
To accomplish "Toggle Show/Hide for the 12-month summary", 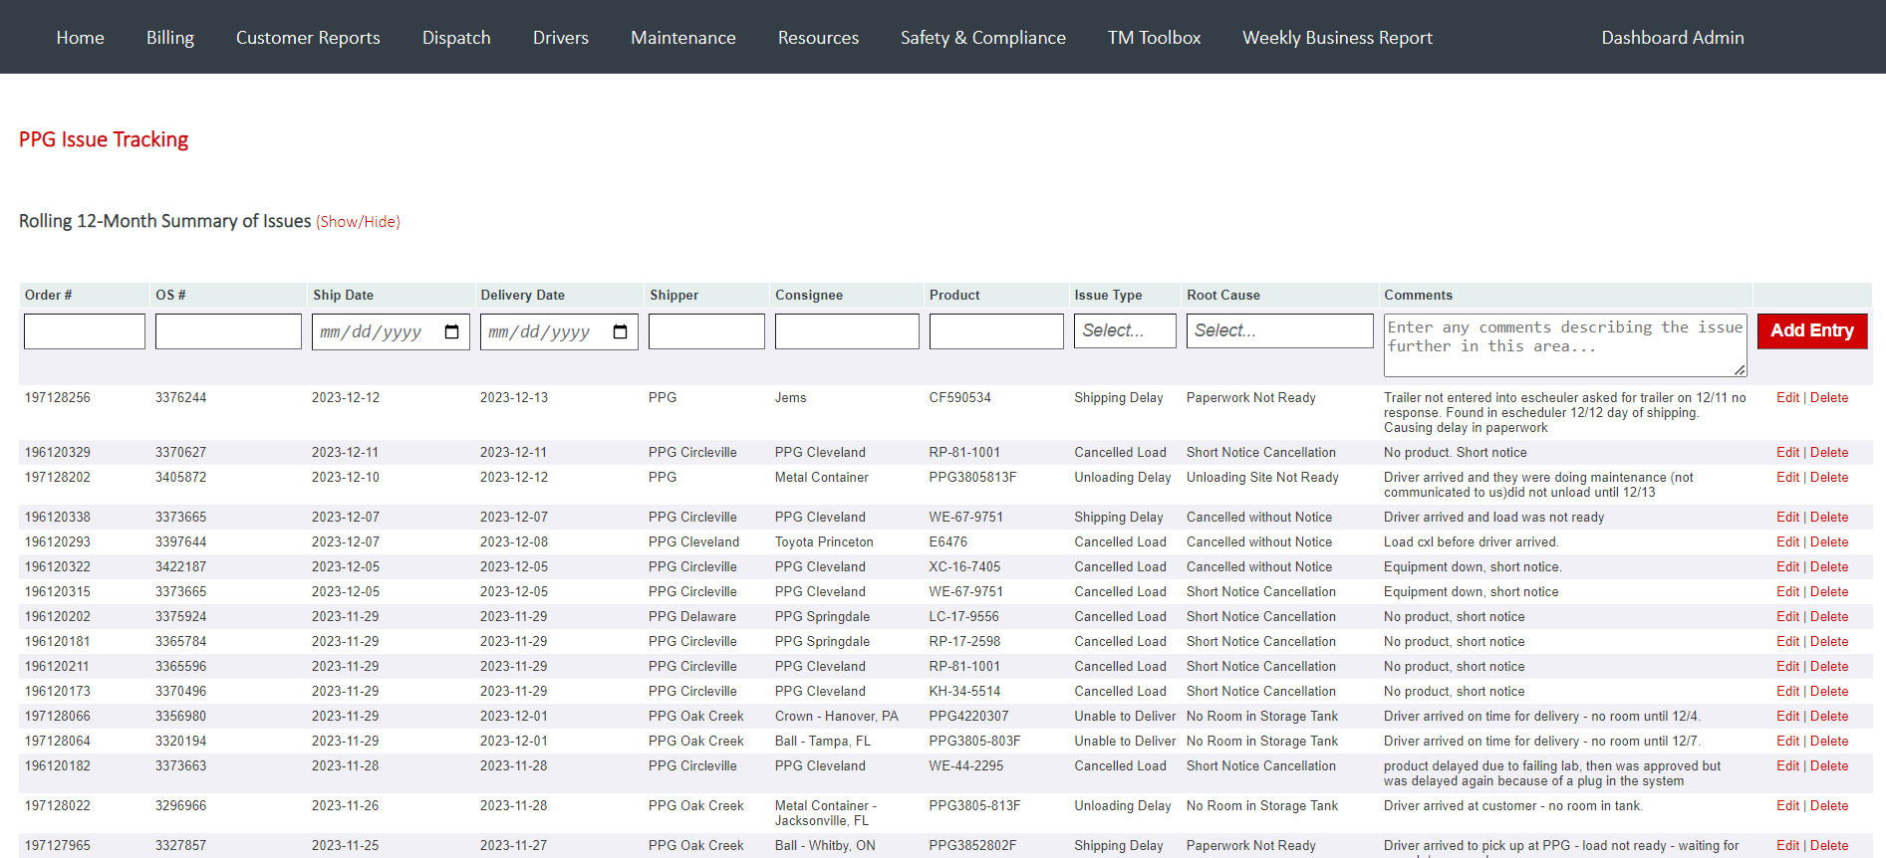I will [359, 222].
